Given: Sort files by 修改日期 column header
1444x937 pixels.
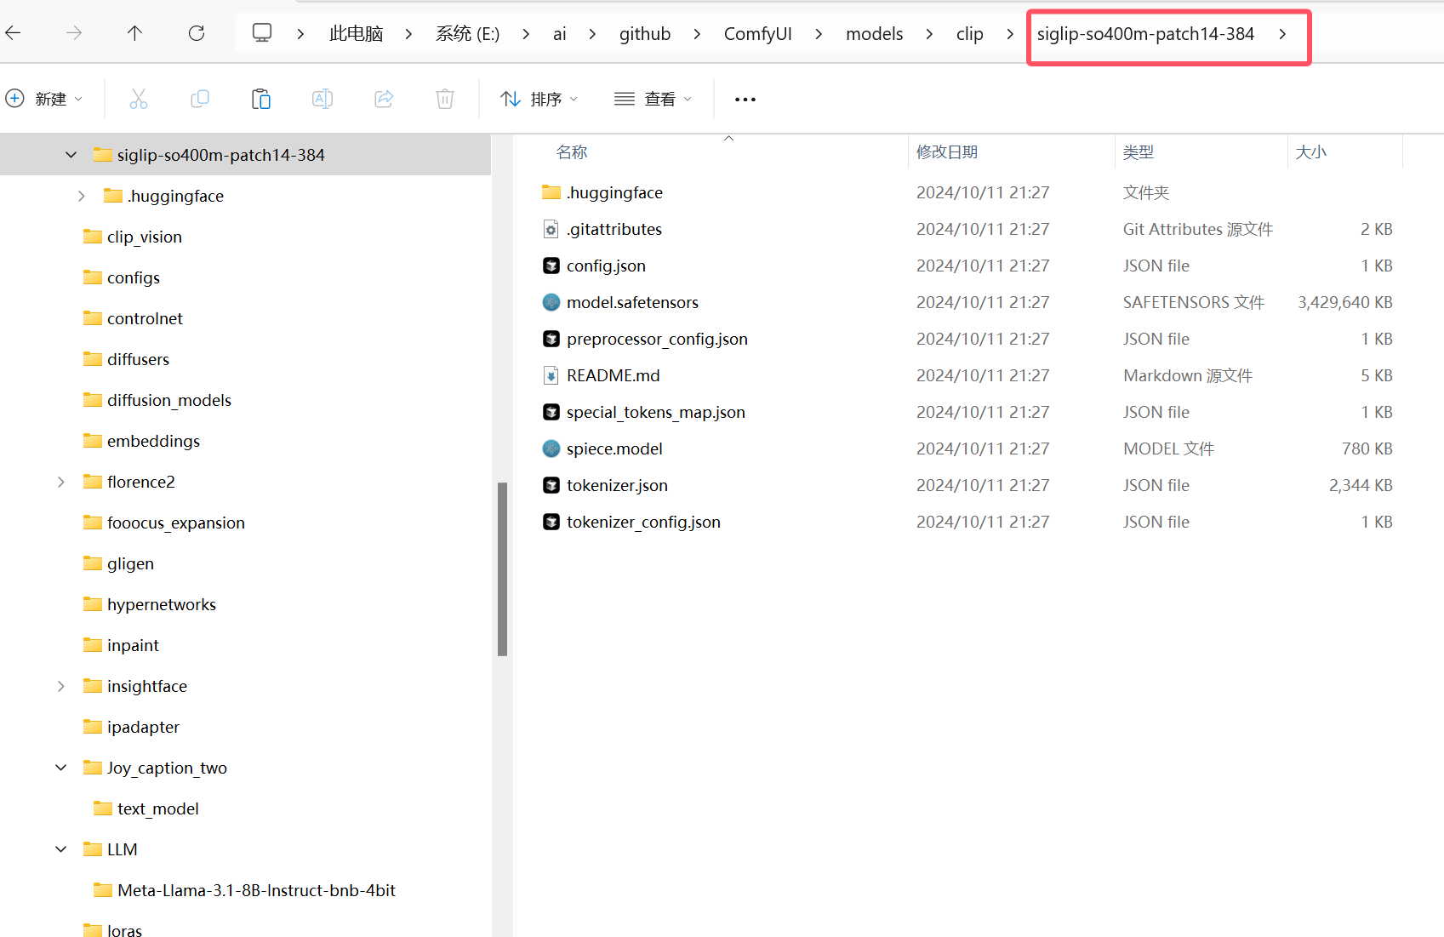Looking at the screenshot, I should pyautogui.click(x=946, y=152).
